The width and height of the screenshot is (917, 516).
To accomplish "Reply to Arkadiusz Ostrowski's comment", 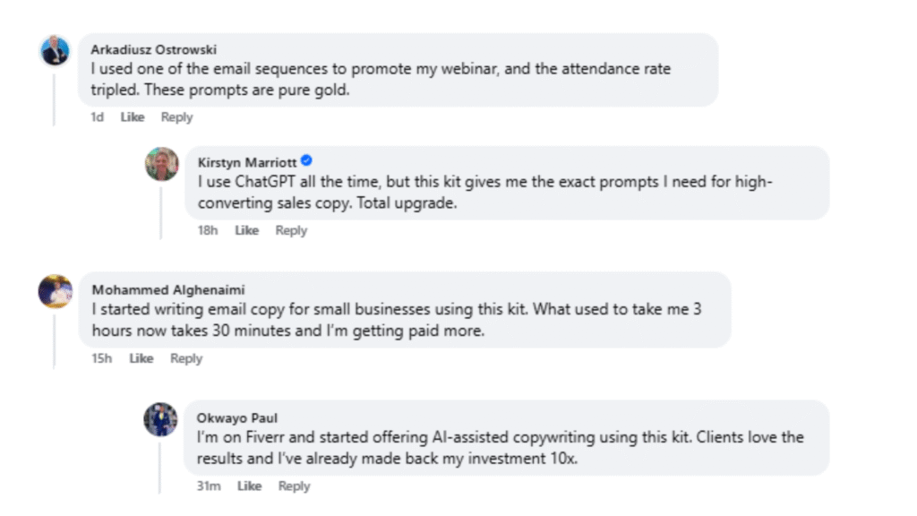I will tap(176, 117).
